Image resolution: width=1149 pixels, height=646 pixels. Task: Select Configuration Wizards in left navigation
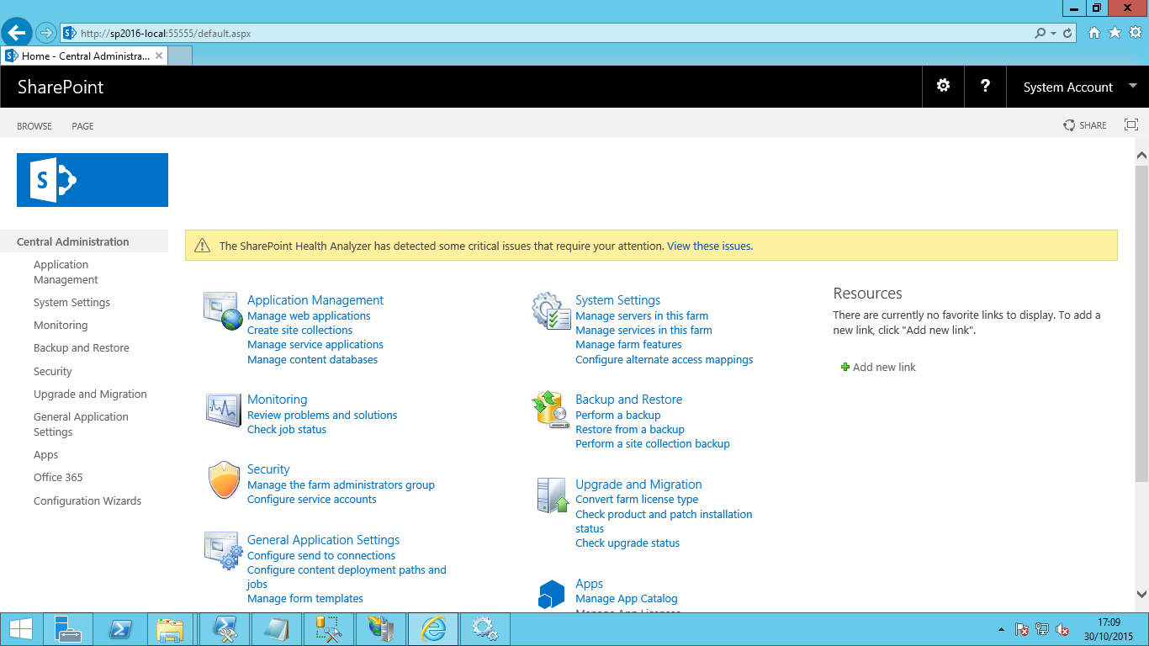pos(87,501)
